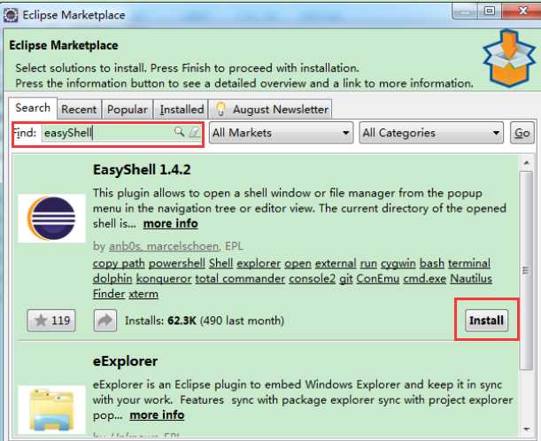Image resolution: width=541 pixels, height=441 pixels.
Task: Click the Go button
Action: pos(522,133)
